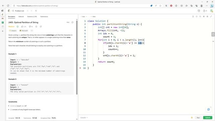Switch to the Submissions tab
The width and height of the screenshot is (215, 121).
pyautogui.click(x=44, y=16)
